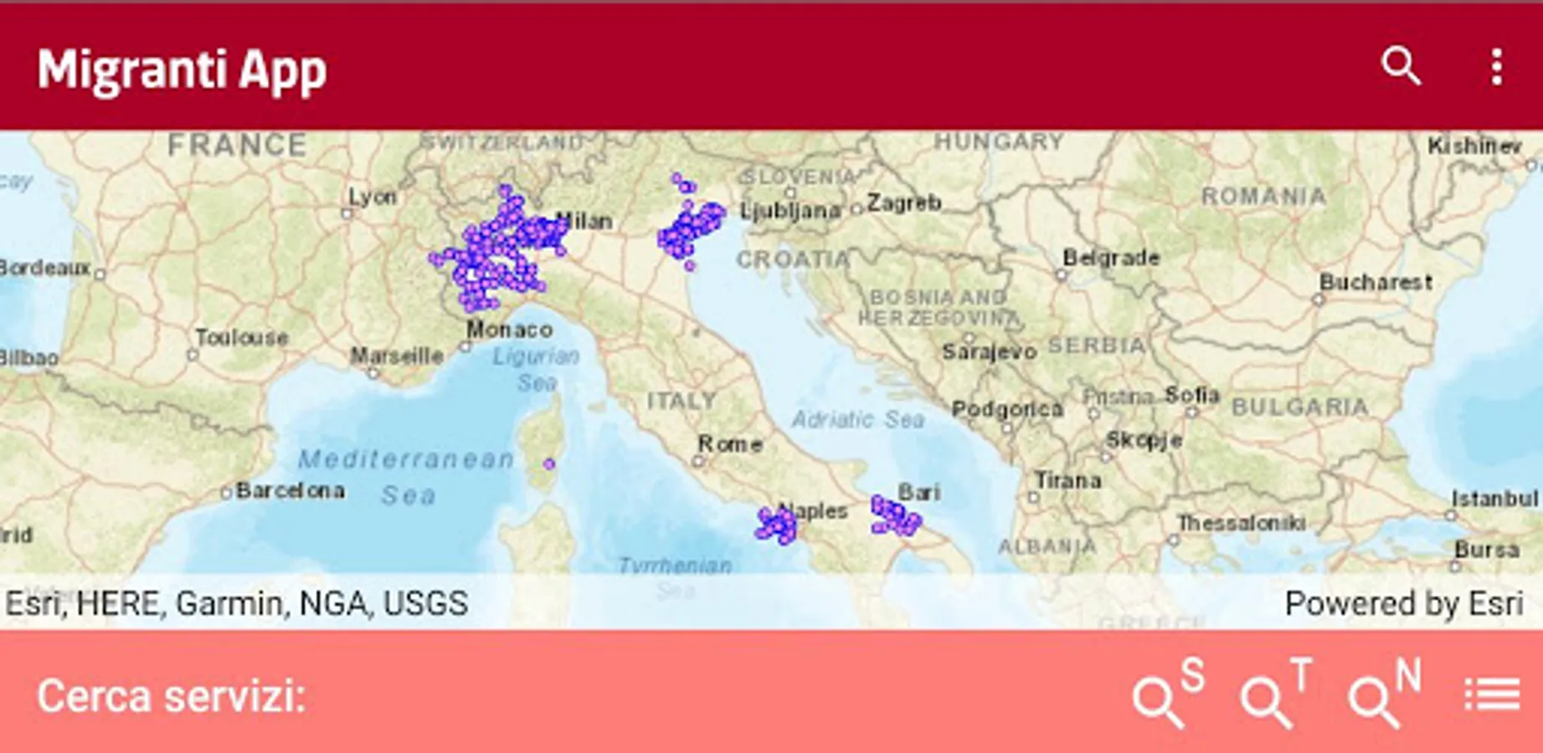Select the marker cluster beside Naples
1543x753 pixels.
[776, 525]
